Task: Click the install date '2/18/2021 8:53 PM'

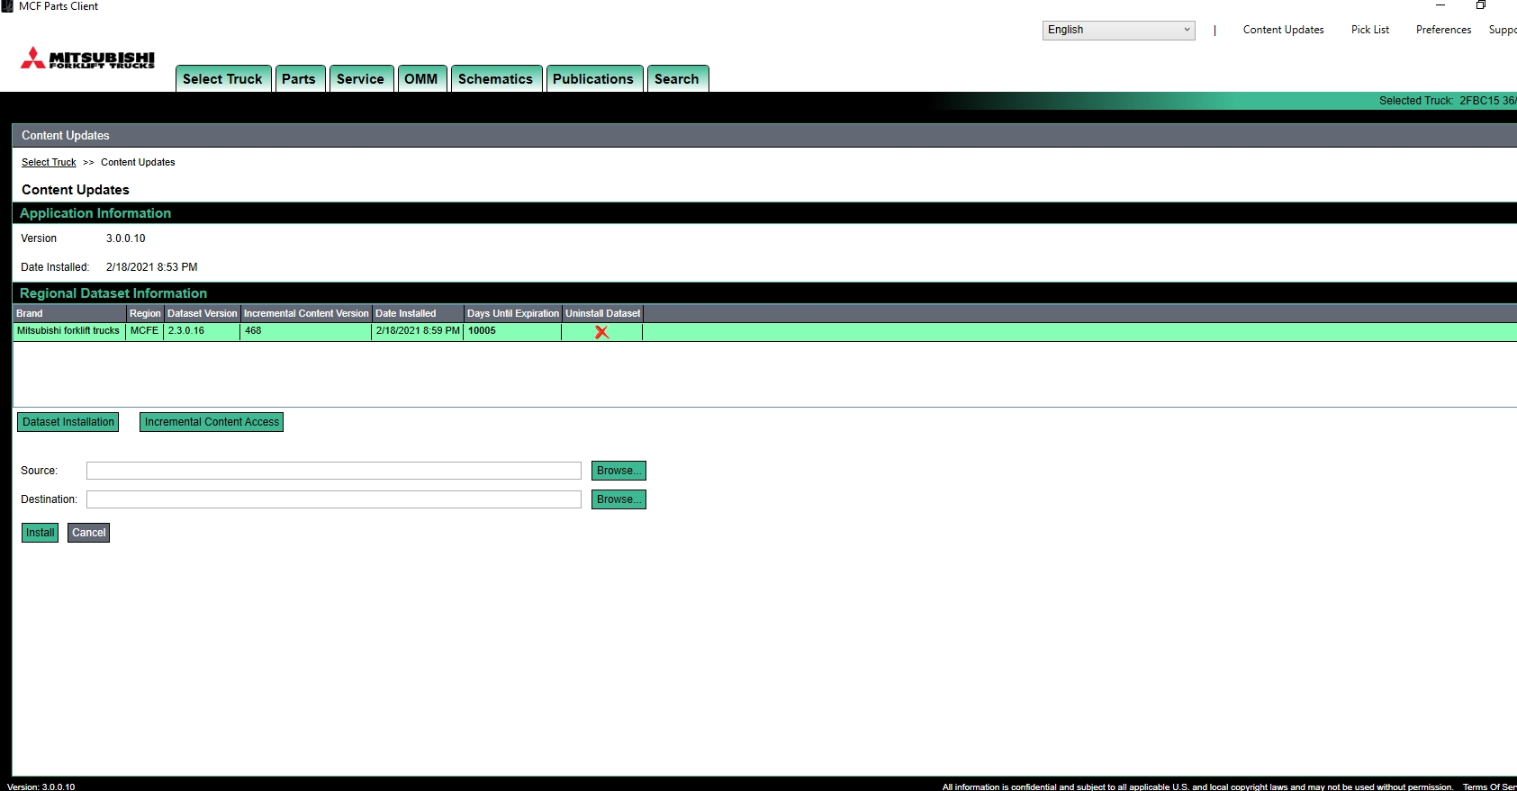Action: (x=152, y=267)
